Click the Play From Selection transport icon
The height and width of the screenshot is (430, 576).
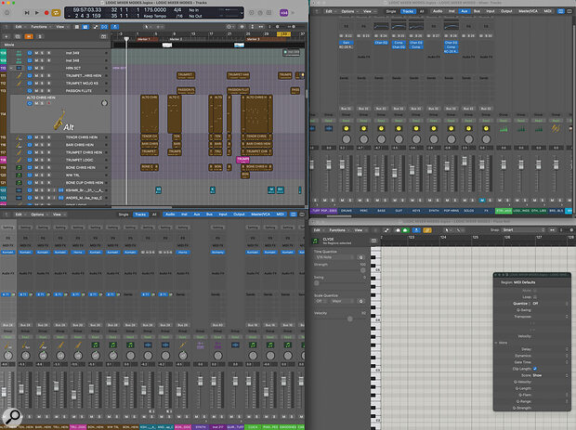(x=27, y=13)
